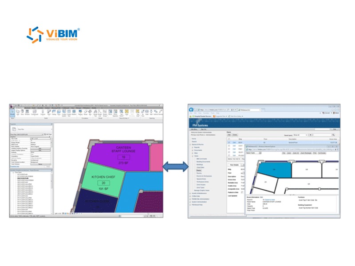Pick the Curtain System tool
Image resolution: width=355 pixels, height=266 pixels.
tap(64, 113)
